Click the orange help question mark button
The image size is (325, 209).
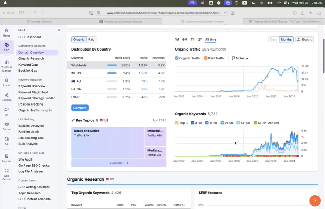tap(315, 201)
